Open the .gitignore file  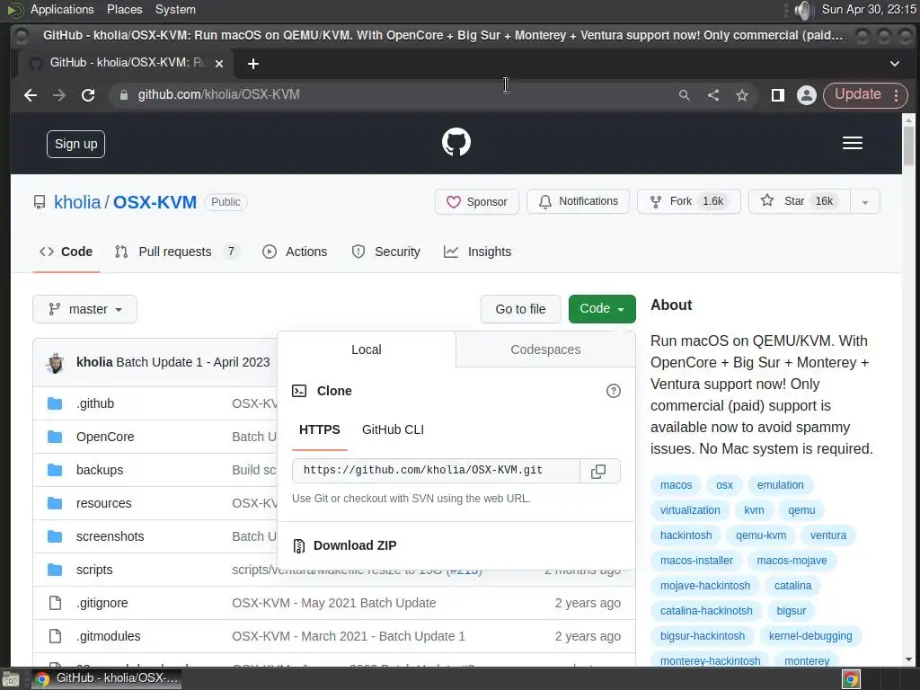102,603
